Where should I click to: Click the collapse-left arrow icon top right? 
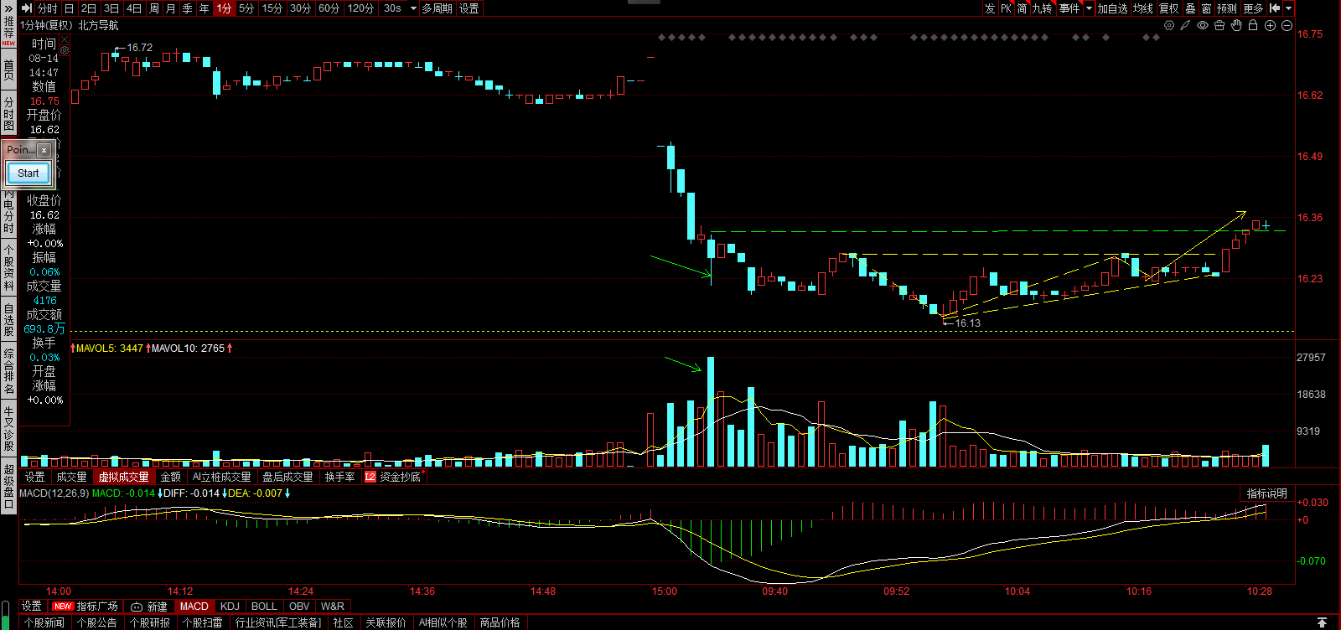click(1275, 8)
